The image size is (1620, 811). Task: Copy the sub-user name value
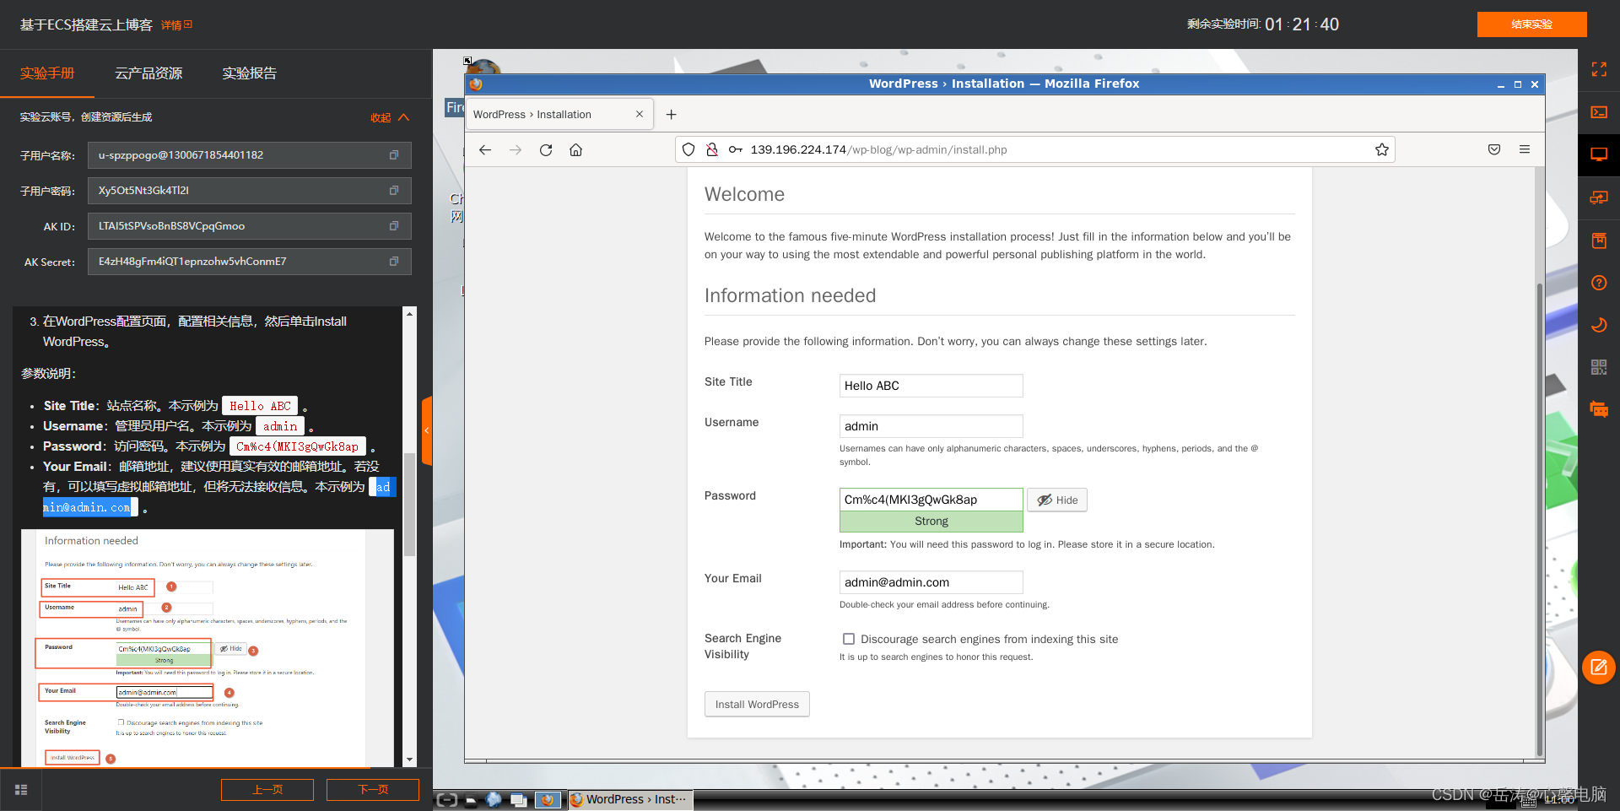[x=393, y=155]
